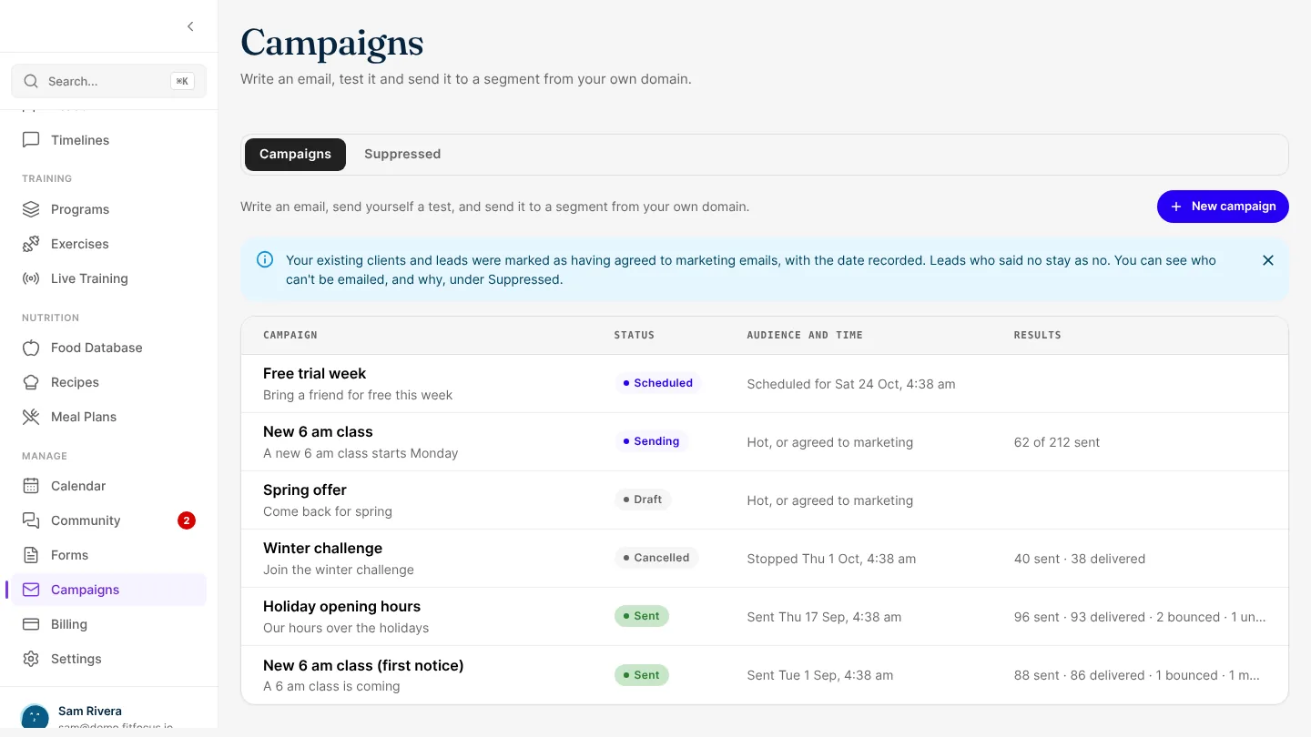Image resolution: width=1311 pixels, height=737 pixels.
Task: Open the Calendar page
Action: pyautogui.click(x=109, y=486)
